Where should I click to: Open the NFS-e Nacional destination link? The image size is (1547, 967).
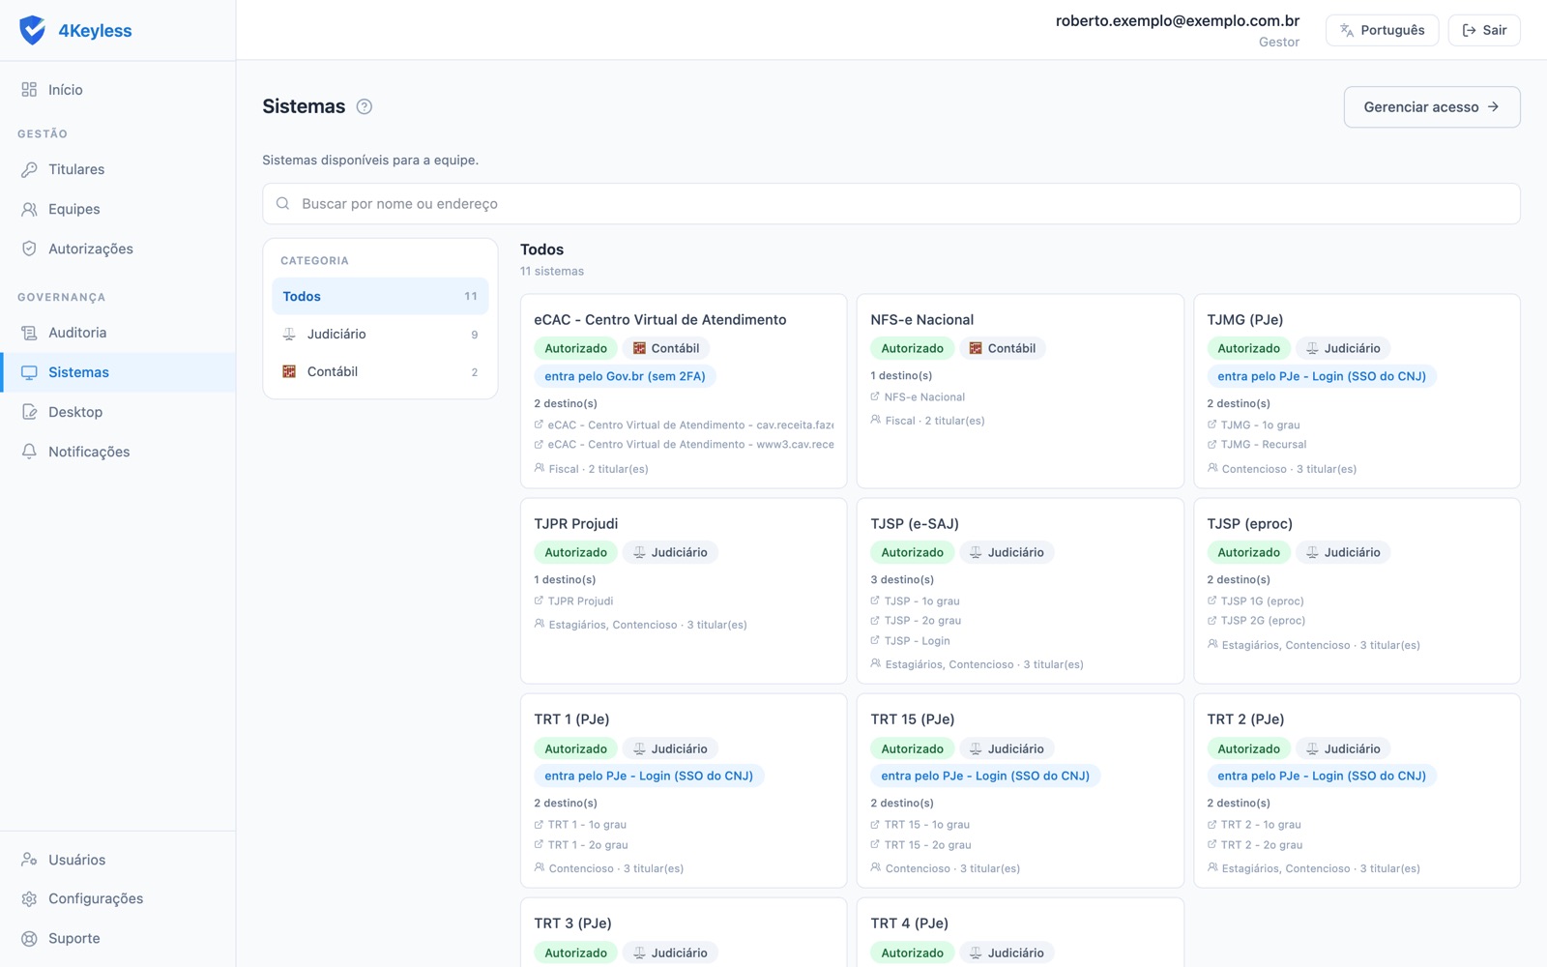point(924,397)
